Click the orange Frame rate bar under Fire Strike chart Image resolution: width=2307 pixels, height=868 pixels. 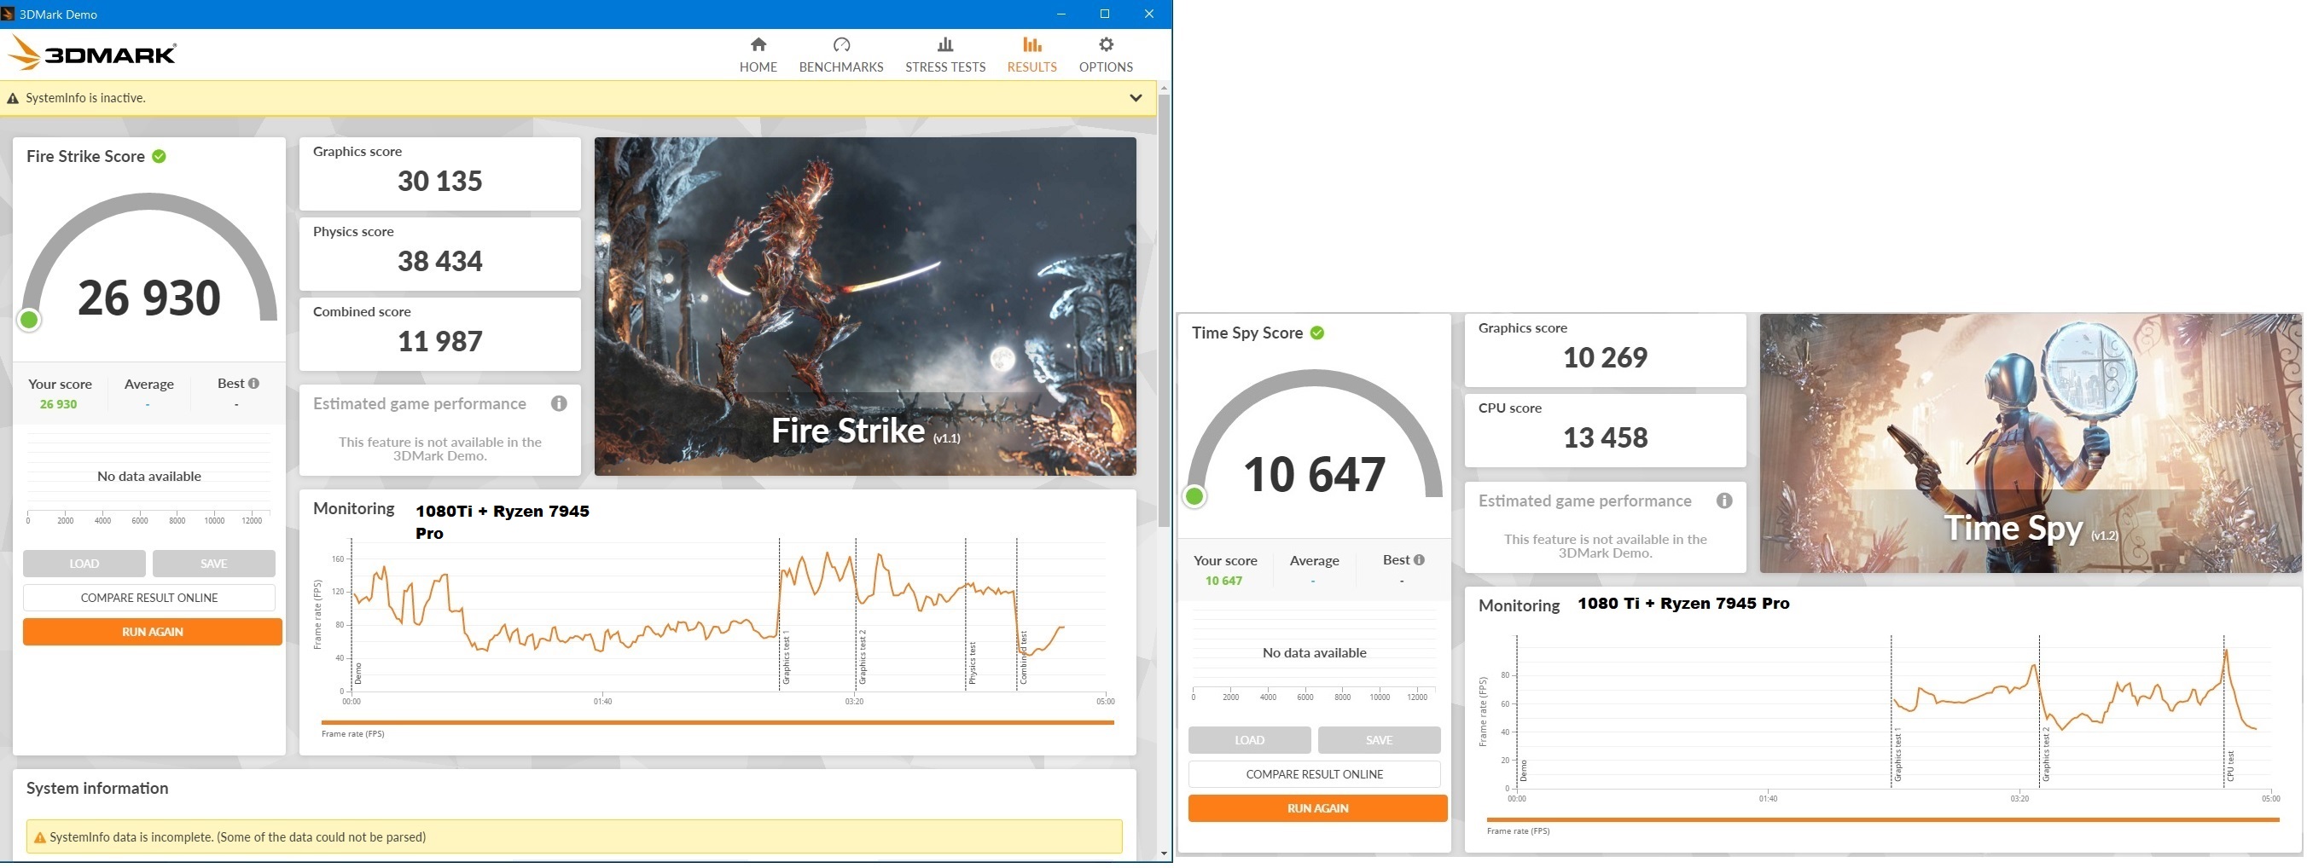point(718,722)
